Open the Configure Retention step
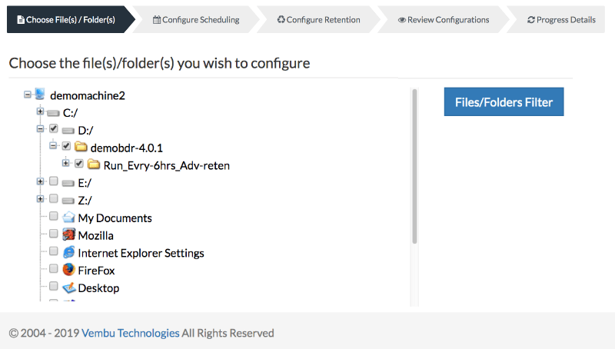The width and height of the screenshot is (615, 349). [x=318, y=20]
